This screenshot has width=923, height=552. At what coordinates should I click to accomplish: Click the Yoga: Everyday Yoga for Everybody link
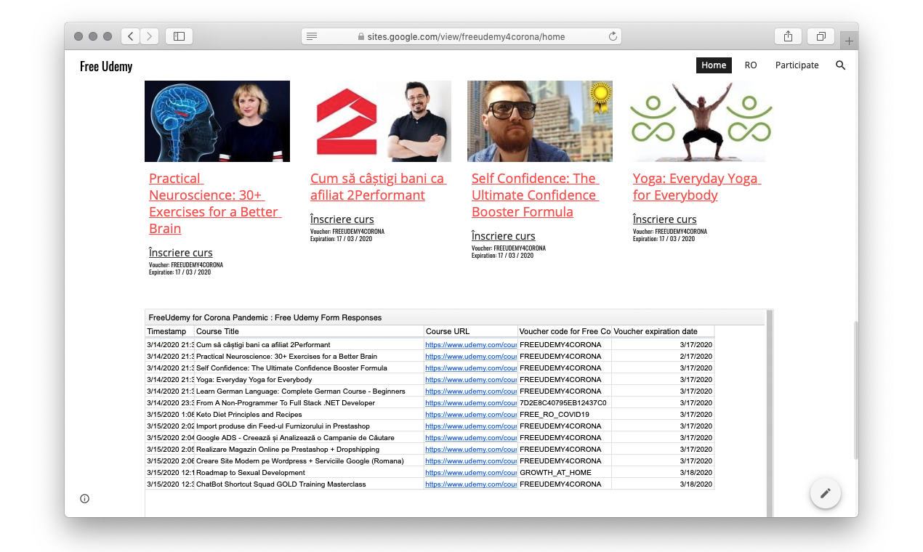point(696,186)
